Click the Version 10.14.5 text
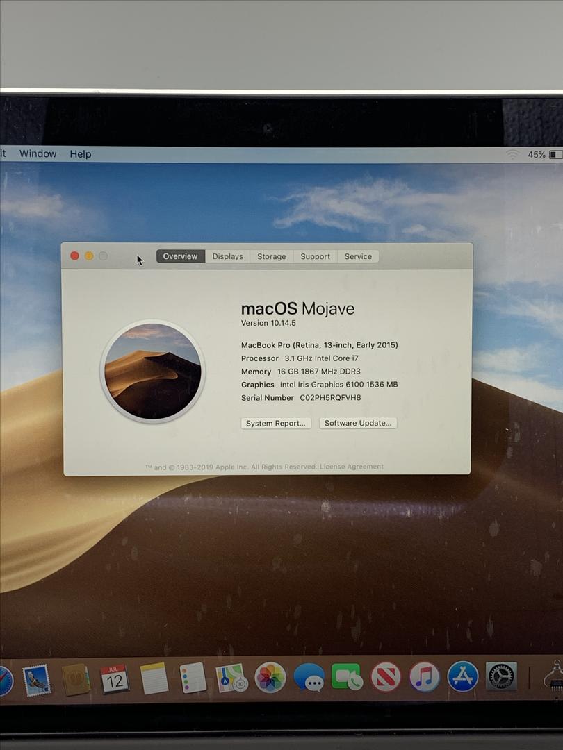The height and width of the screenshot is (750, 563). pos(268,323)
